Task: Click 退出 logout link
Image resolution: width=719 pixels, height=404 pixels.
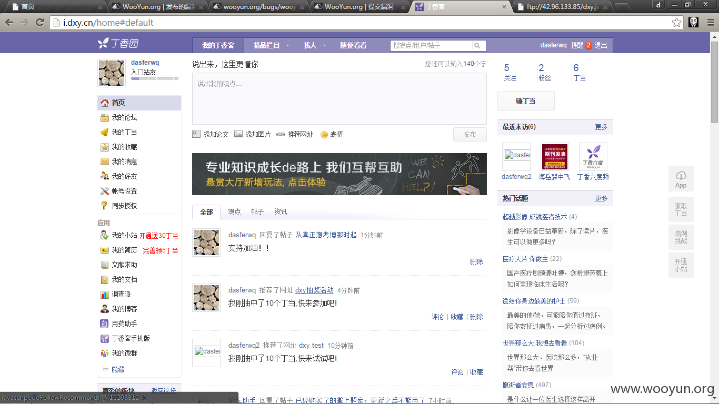Action: click(601, 45)
